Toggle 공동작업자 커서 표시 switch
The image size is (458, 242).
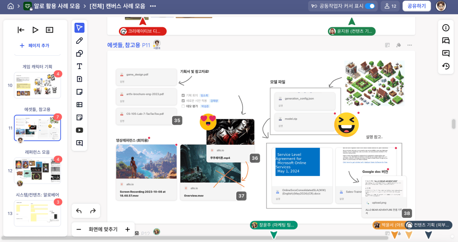pyautogui.click(x=370, y=6)
